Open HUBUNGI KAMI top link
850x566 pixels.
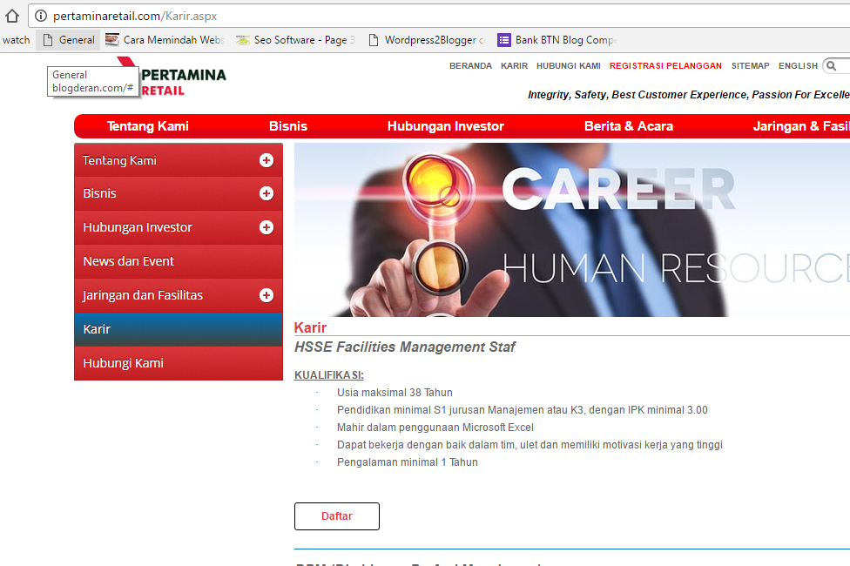point(569,65)
